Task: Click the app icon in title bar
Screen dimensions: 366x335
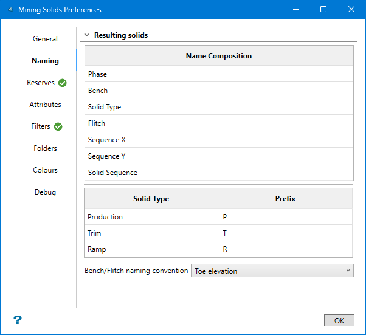Action: (10, 10)
